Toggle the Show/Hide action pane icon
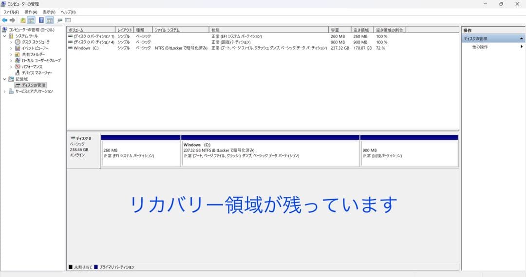526x277 pixels. 50,20
